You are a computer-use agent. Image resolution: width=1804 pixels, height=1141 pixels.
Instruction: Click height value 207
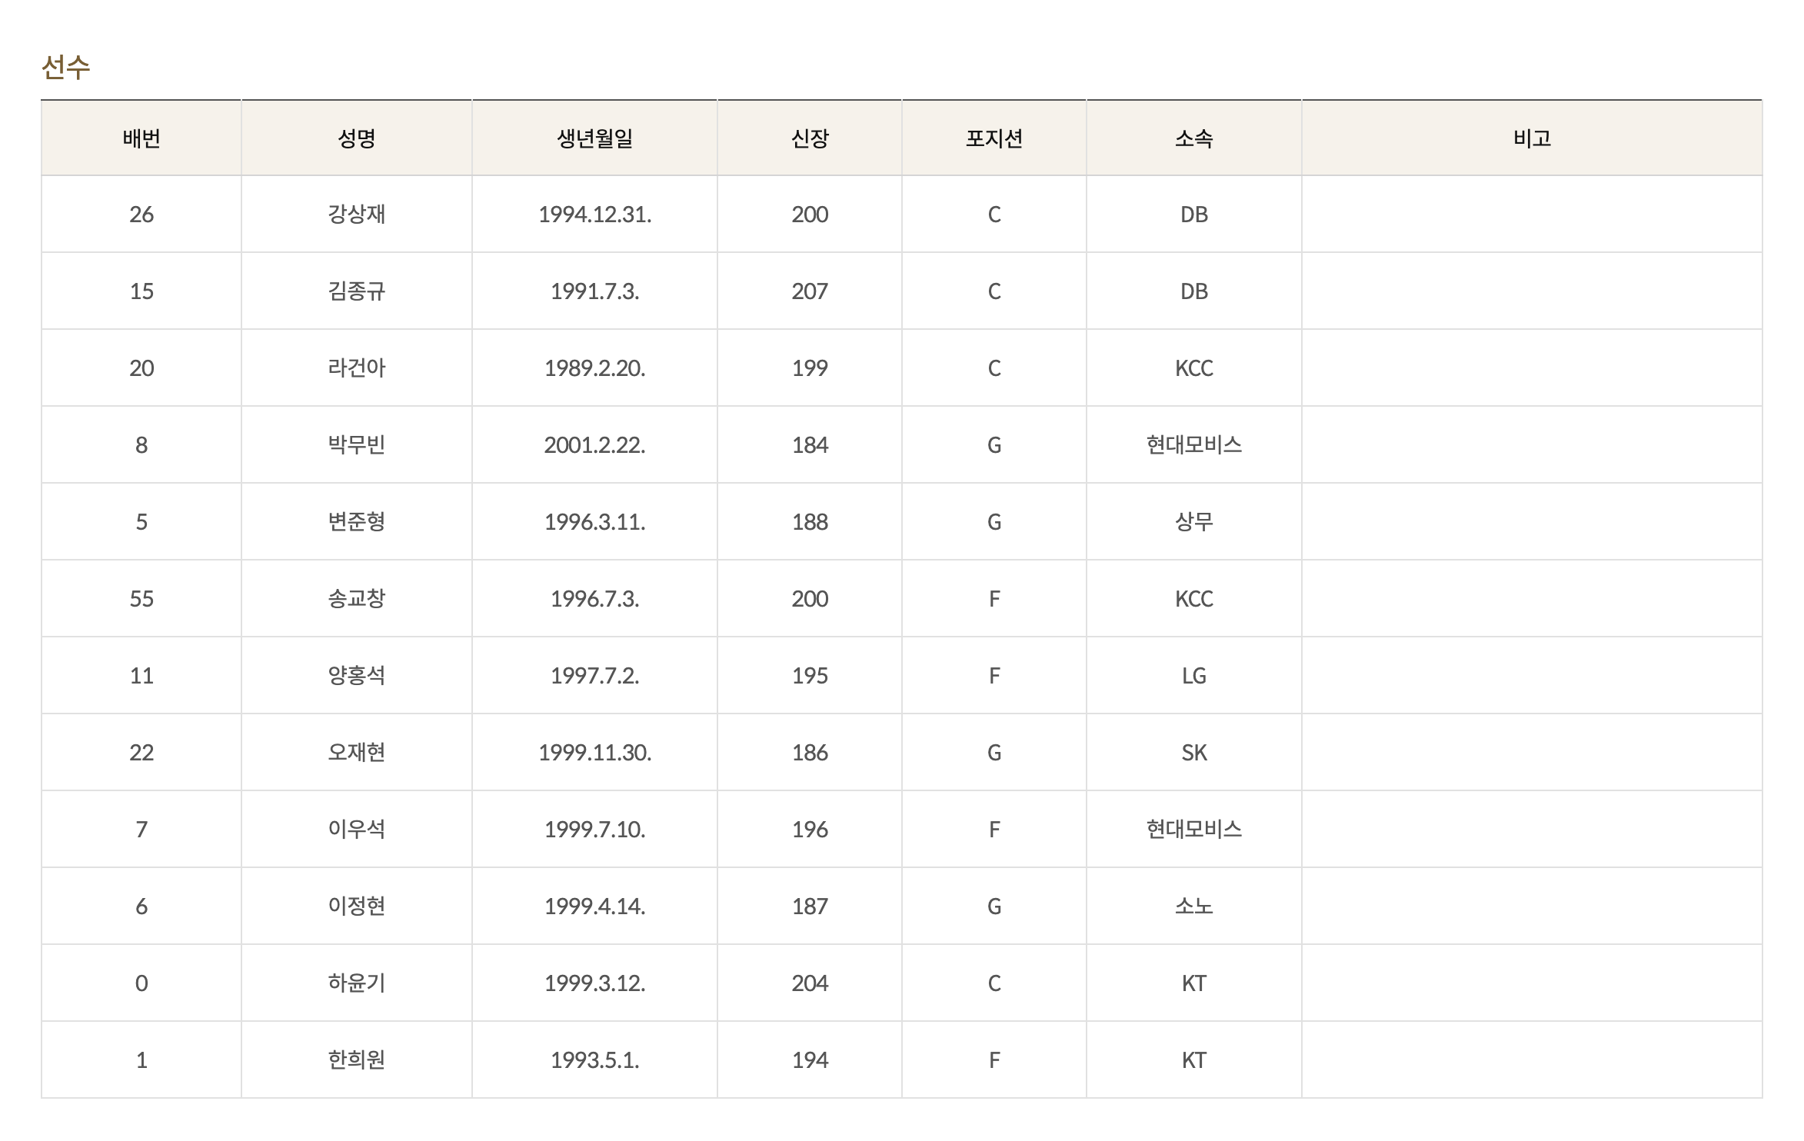tap(810, 291)
